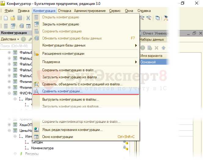Image resolution: width=203 pixels, height=160 pixels.
Task: Choose Выгрузить конфигурацию в файлы...
Action: (x=86, y=99)
